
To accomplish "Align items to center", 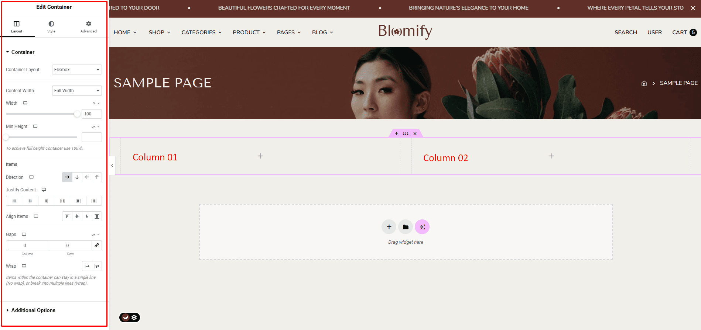I will (x=77, y=216).
